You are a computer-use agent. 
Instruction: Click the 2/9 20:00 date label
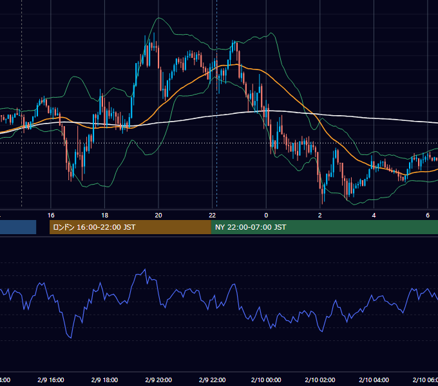(158, 380)
